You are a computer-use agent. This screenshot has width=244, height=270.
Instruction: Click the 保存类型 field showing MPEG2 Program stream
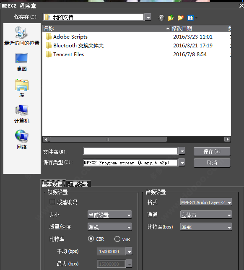click(130, 163)
